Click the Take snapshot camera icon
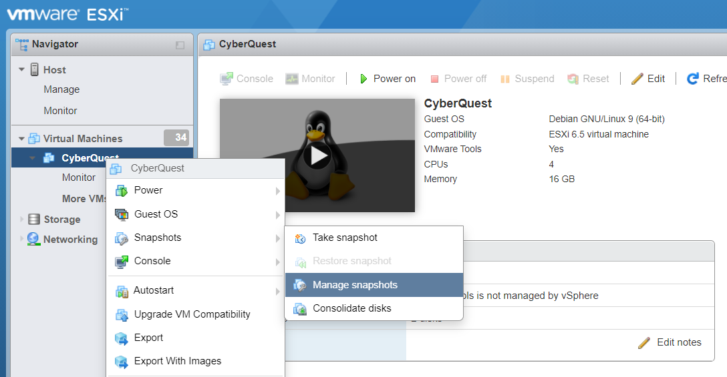This screenshot has width=727, height=377. 300,238
